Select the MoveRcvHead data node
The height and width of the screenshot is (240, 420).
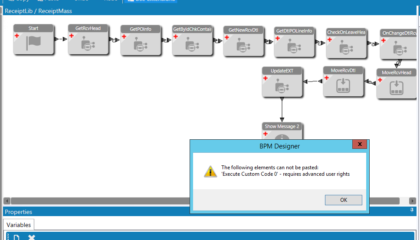coord(397,84)
